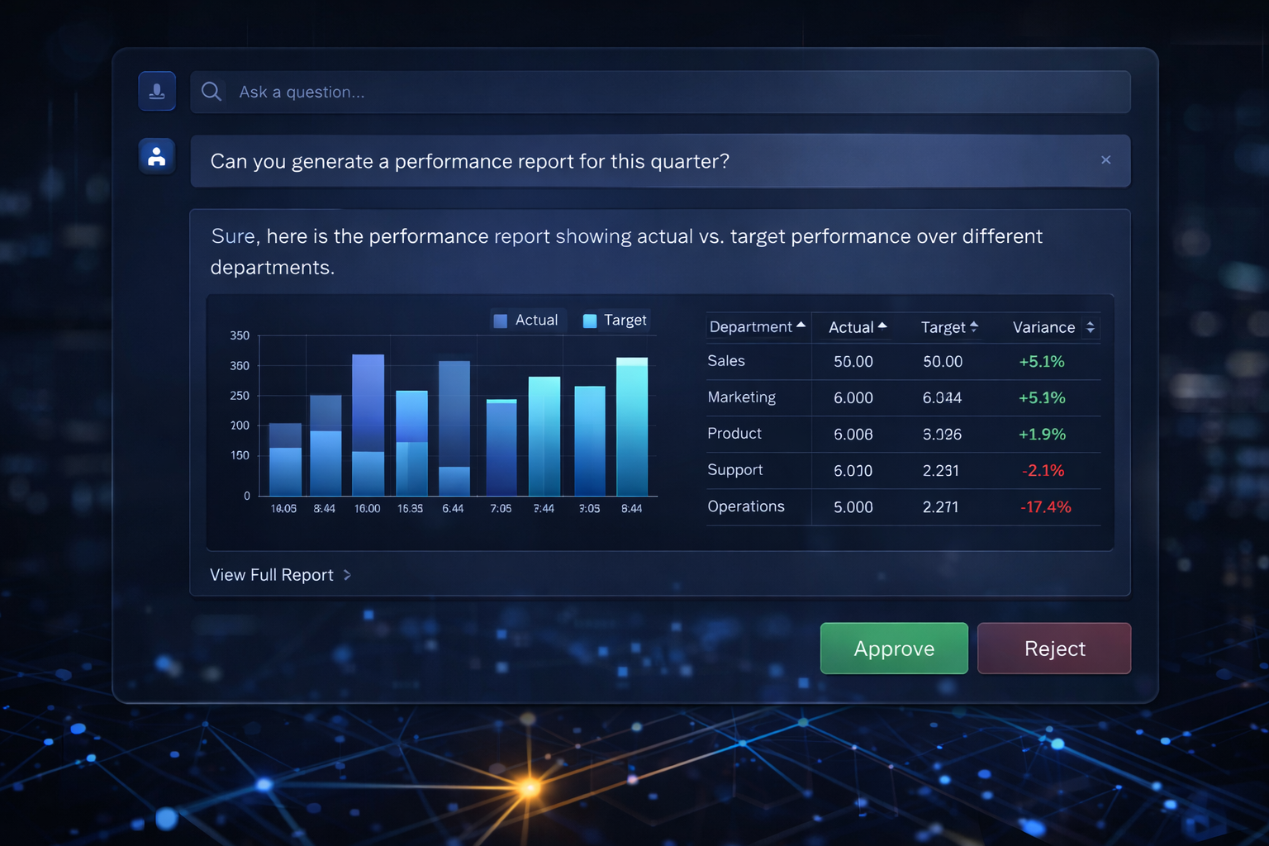Click the user avatar icon
This screenshot has height=846, width=1269.
click(157, 156)
